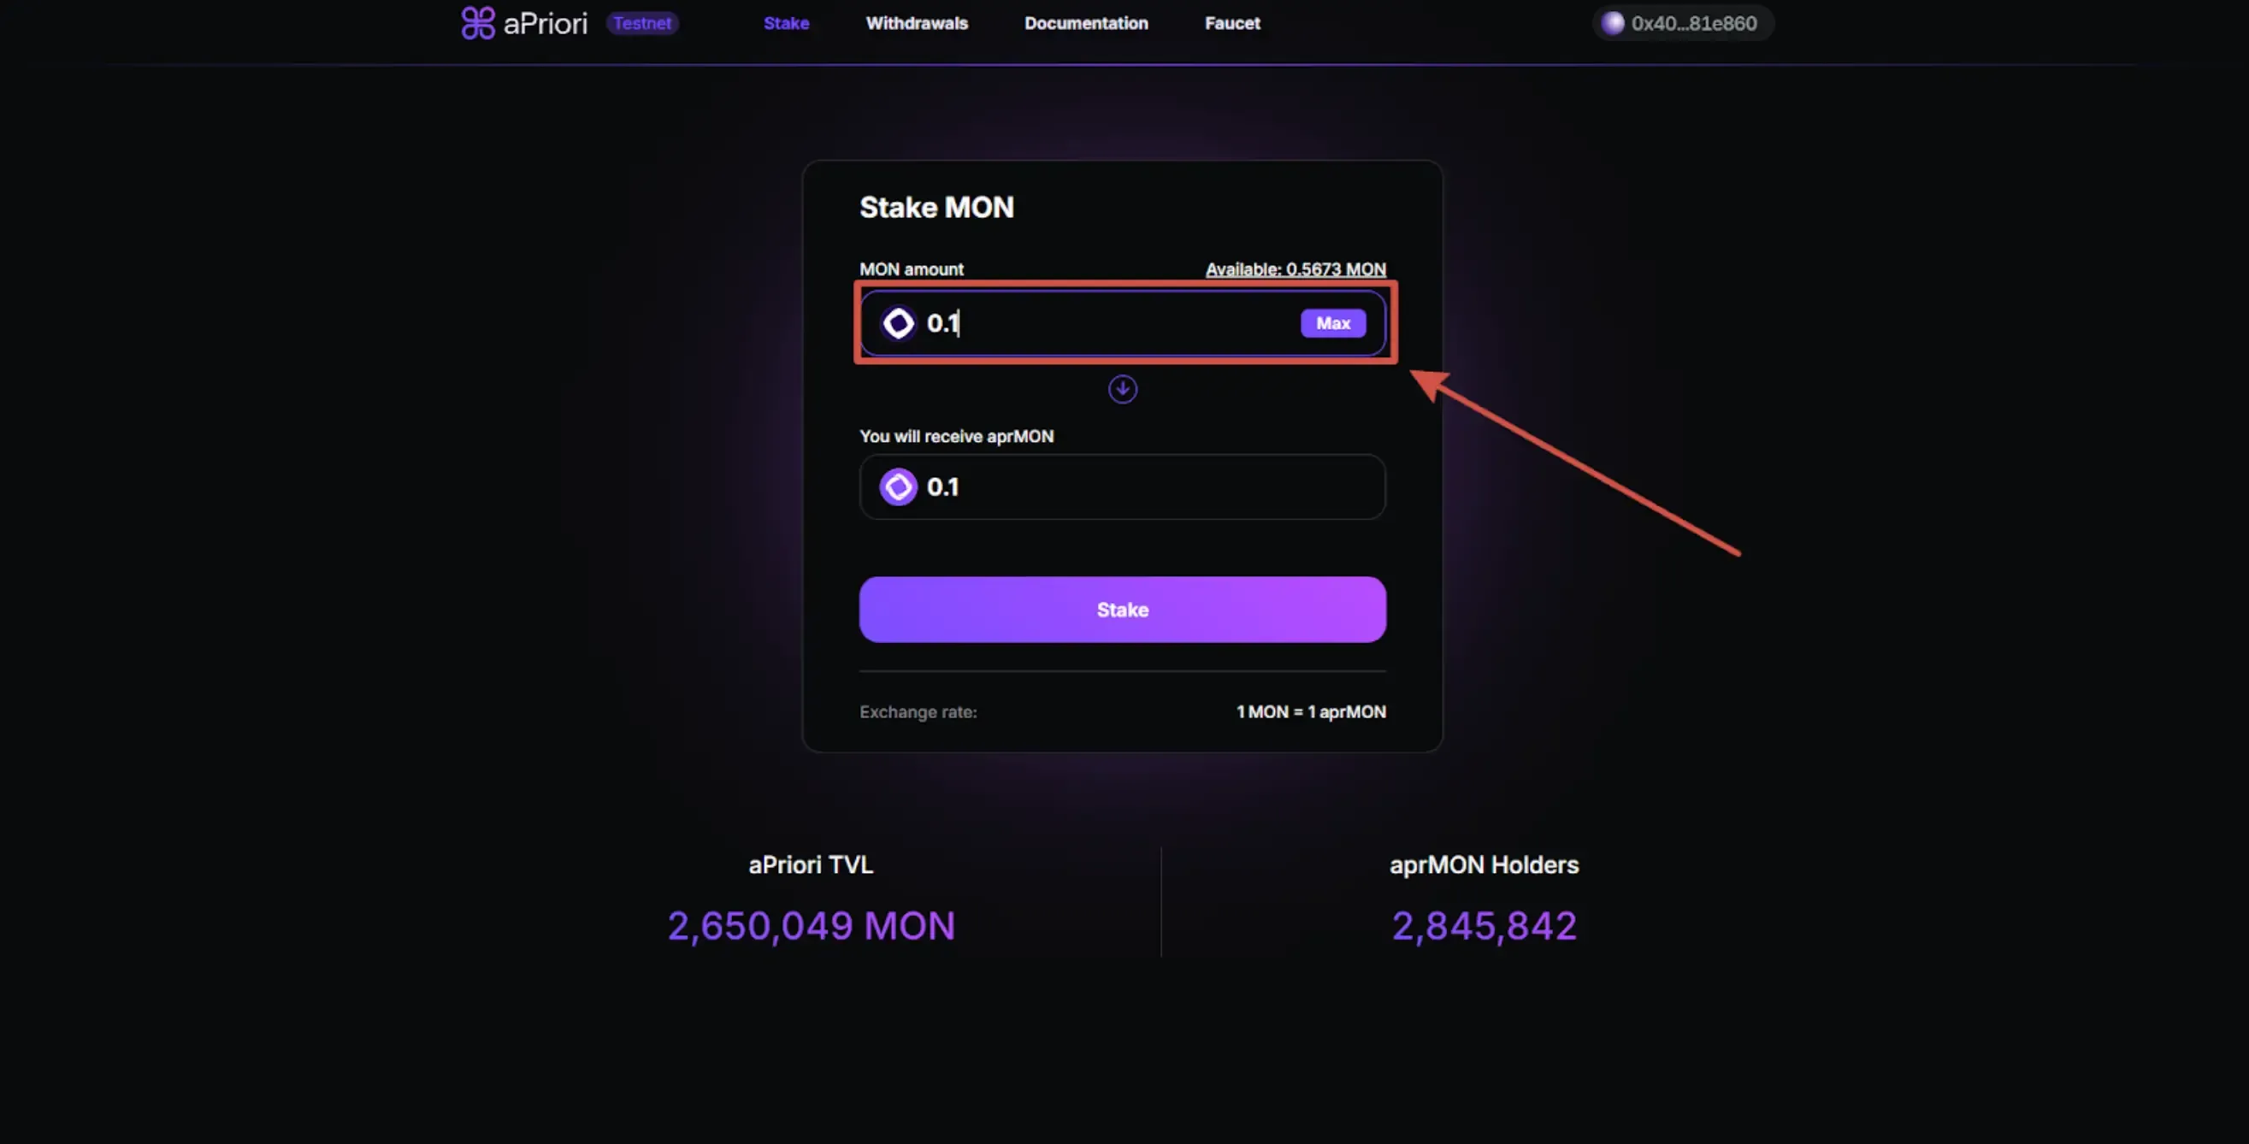Click the aPriori clover logo icon
This screenshot has height=1144, width=2249.
pyautogui.click(x=477, y=23)
